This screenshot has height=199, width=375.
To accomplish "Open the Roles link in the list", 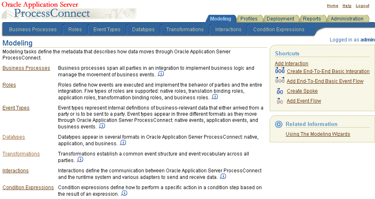I will (9, 85).
